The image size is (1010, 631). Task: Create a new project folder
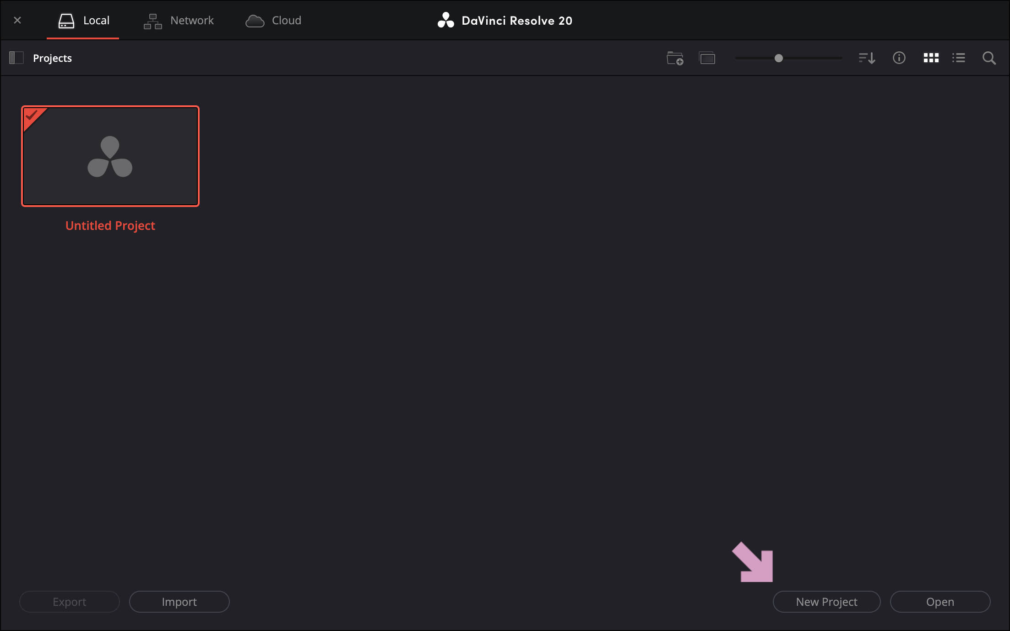(674, 58)
